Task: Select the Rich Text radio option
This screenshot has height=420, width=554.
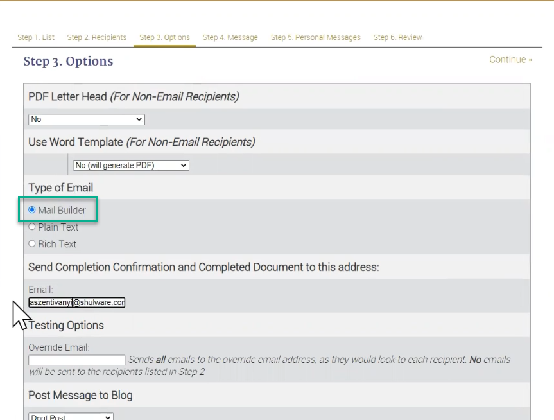Action: pos(32,244)
